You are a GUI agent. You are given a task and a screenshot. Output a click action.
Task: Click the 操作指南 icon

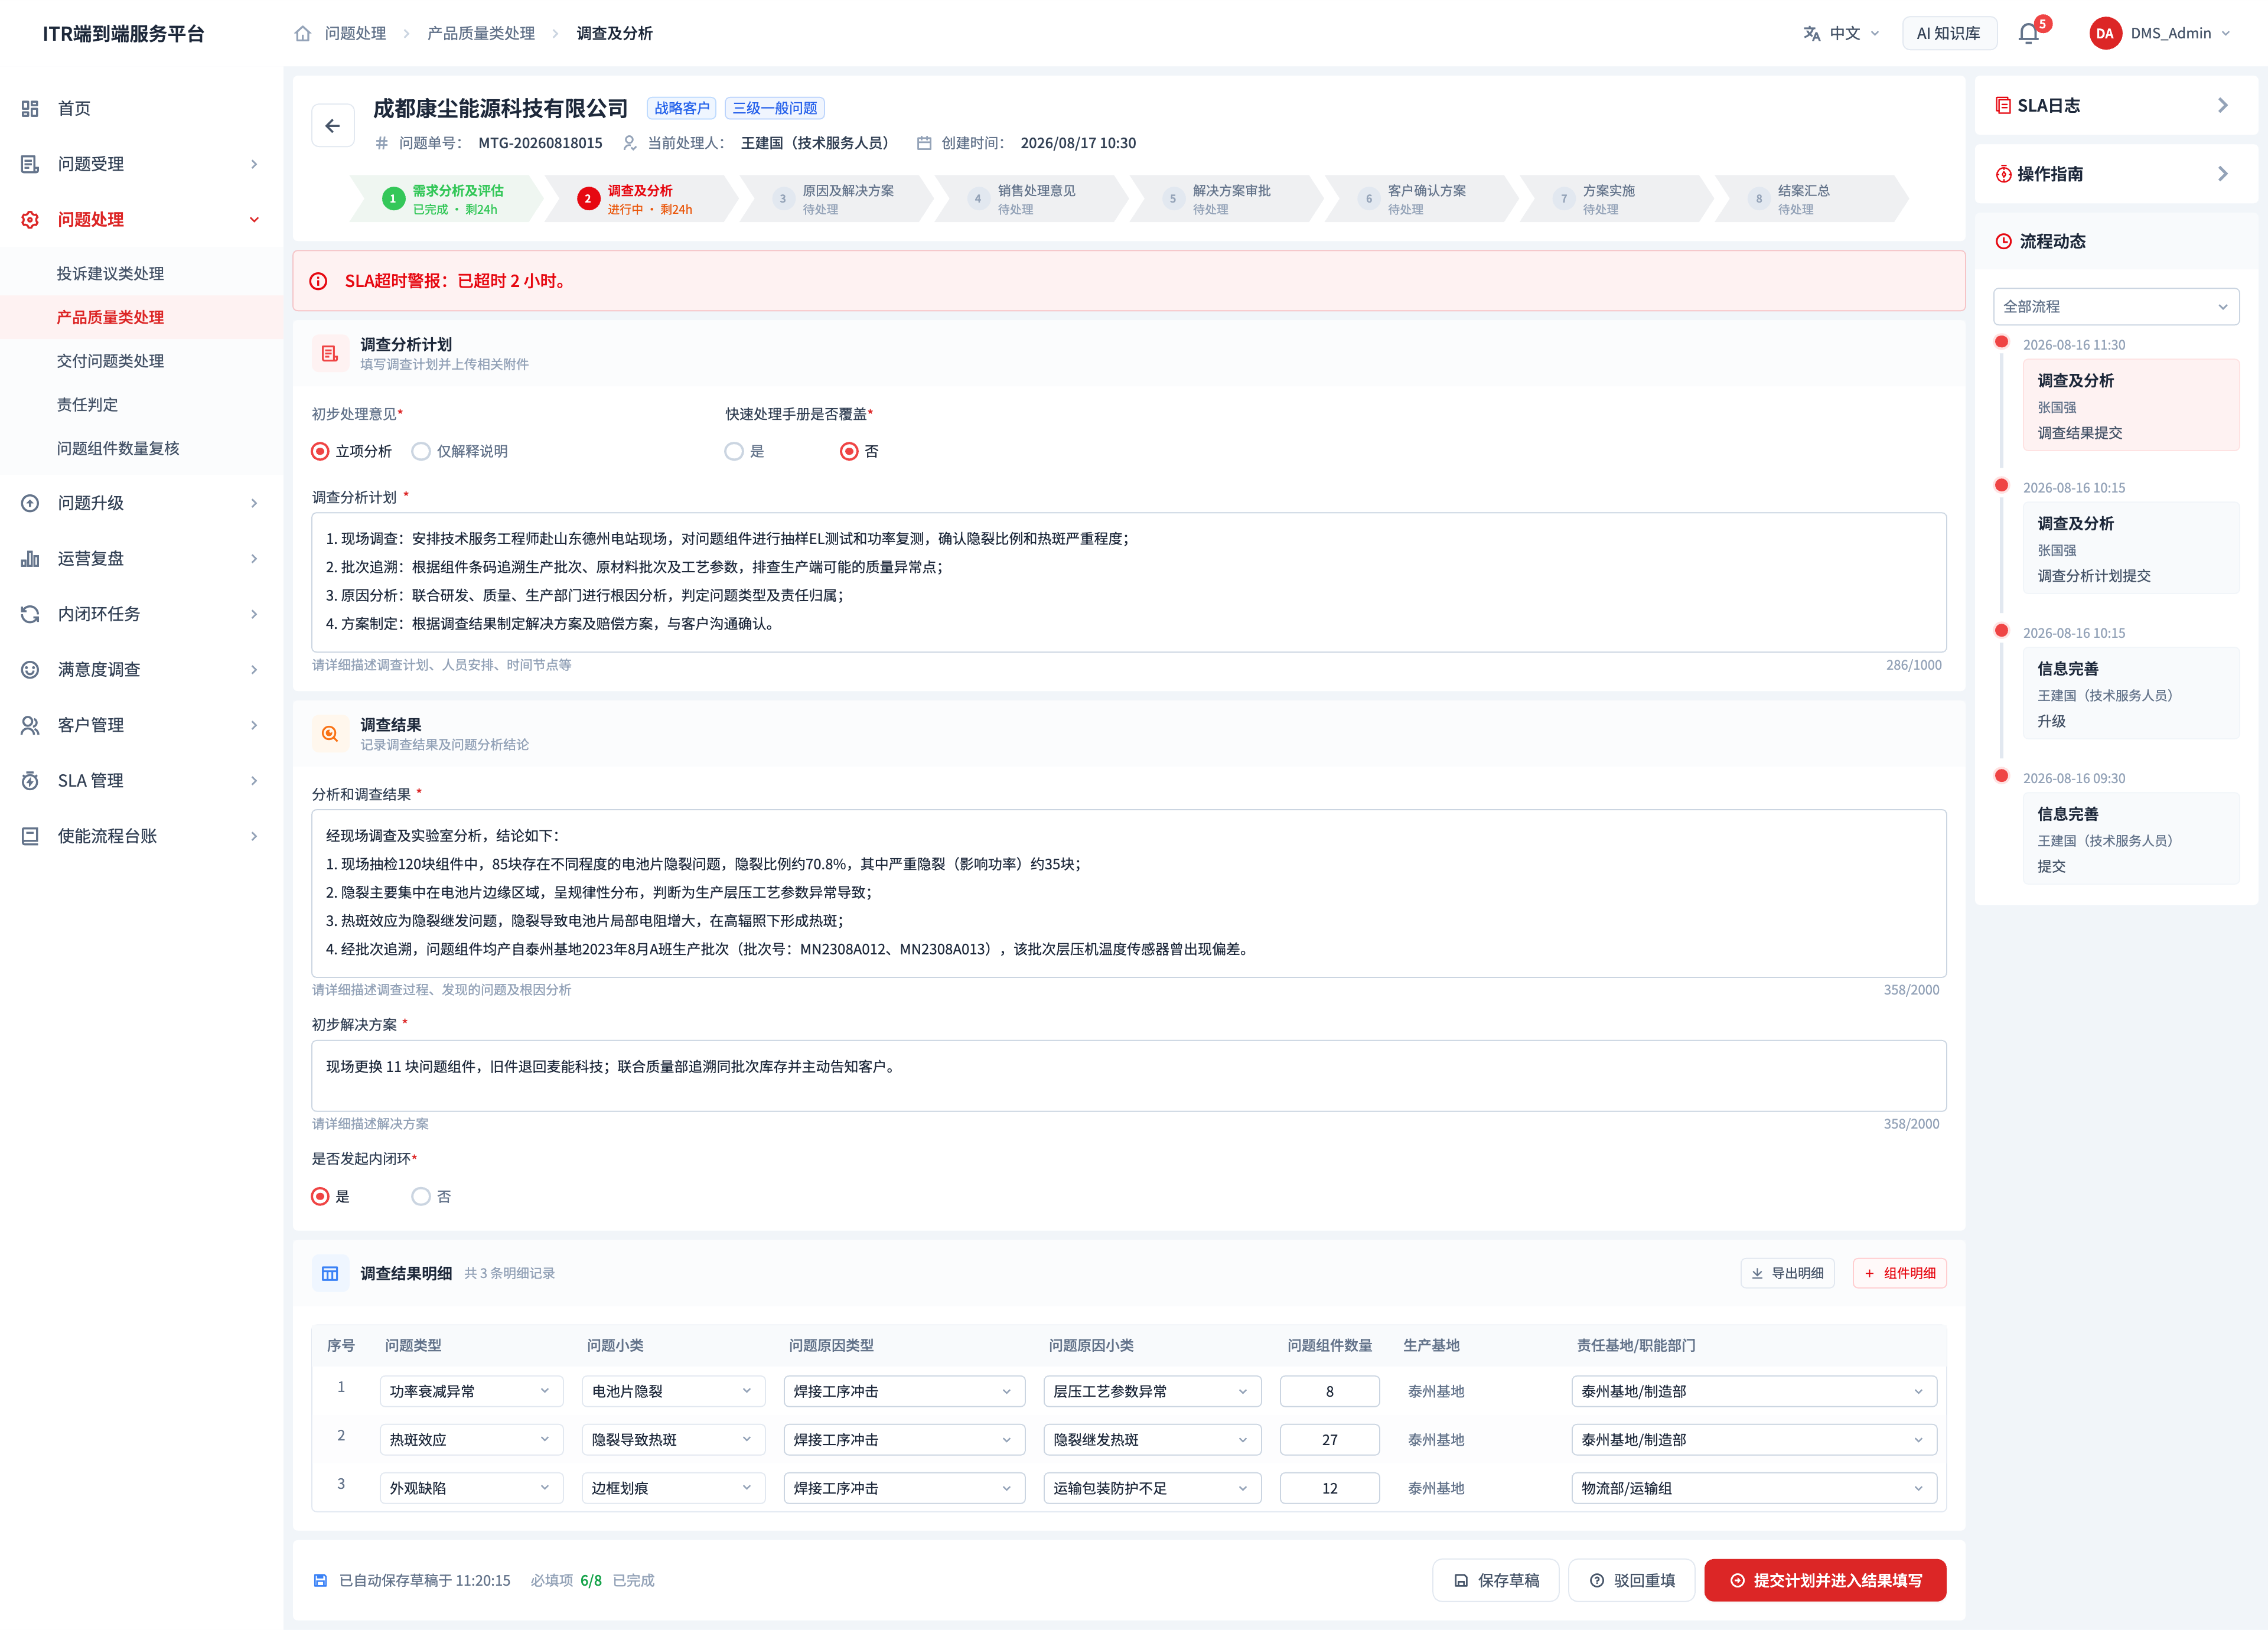[2003, 174]
